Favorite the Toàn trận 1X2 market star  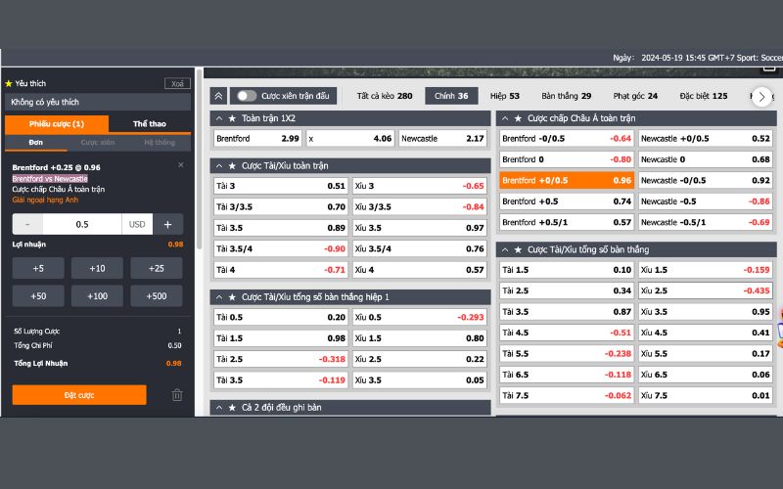pyautogui.click(x=232, y=118)
